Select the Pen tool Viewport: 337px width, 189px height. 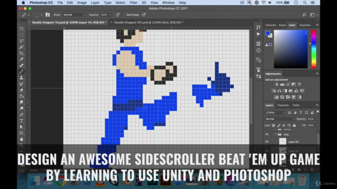21,115
